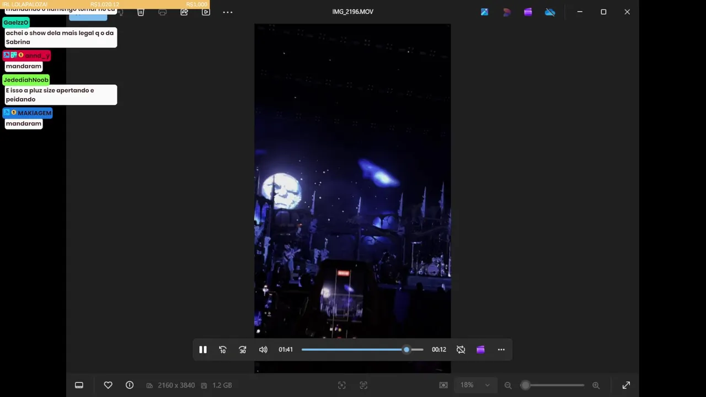Pause the video playback
This screenshot has height=397, width=706.
point(203,350)
